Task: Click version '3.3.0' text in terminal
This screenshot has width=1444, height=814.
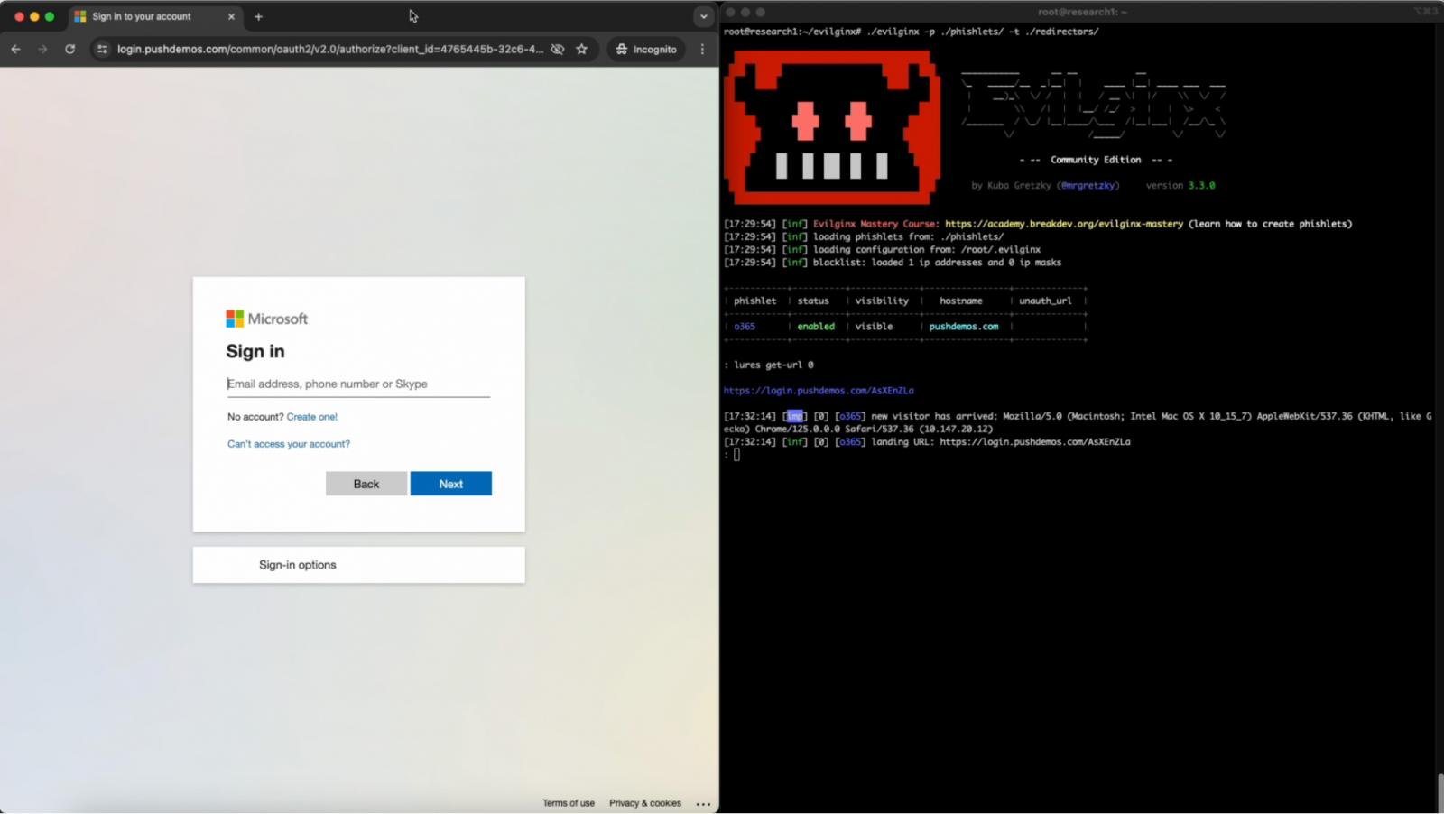Action: 1201,185
